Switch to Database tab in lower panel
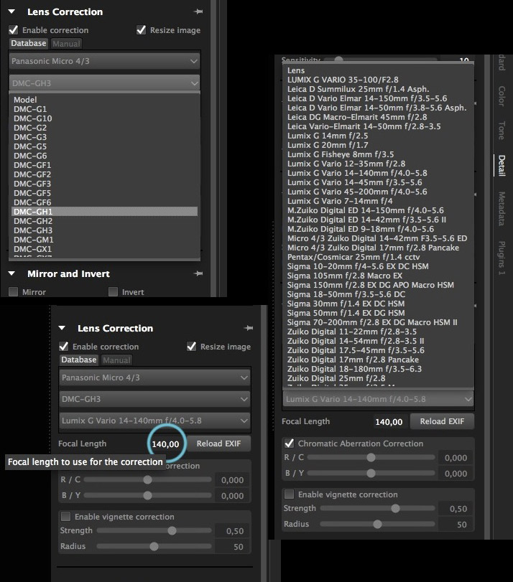513x582 pixels. click(79, 360)
